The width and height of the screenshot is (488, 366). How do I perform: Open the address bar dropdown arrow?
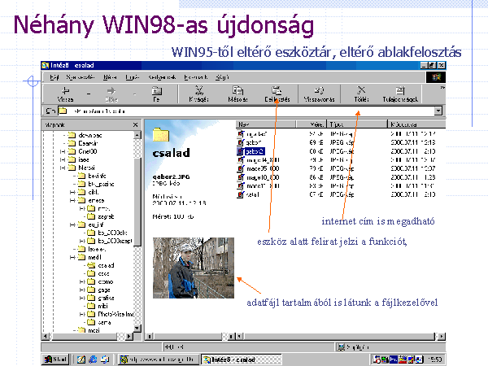438,111
